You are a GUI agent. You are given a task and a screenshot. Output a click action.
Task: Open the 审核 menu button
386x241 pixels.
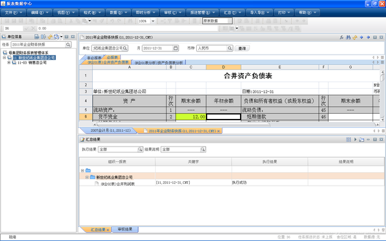pyautogui.click(x=172, y=12)
